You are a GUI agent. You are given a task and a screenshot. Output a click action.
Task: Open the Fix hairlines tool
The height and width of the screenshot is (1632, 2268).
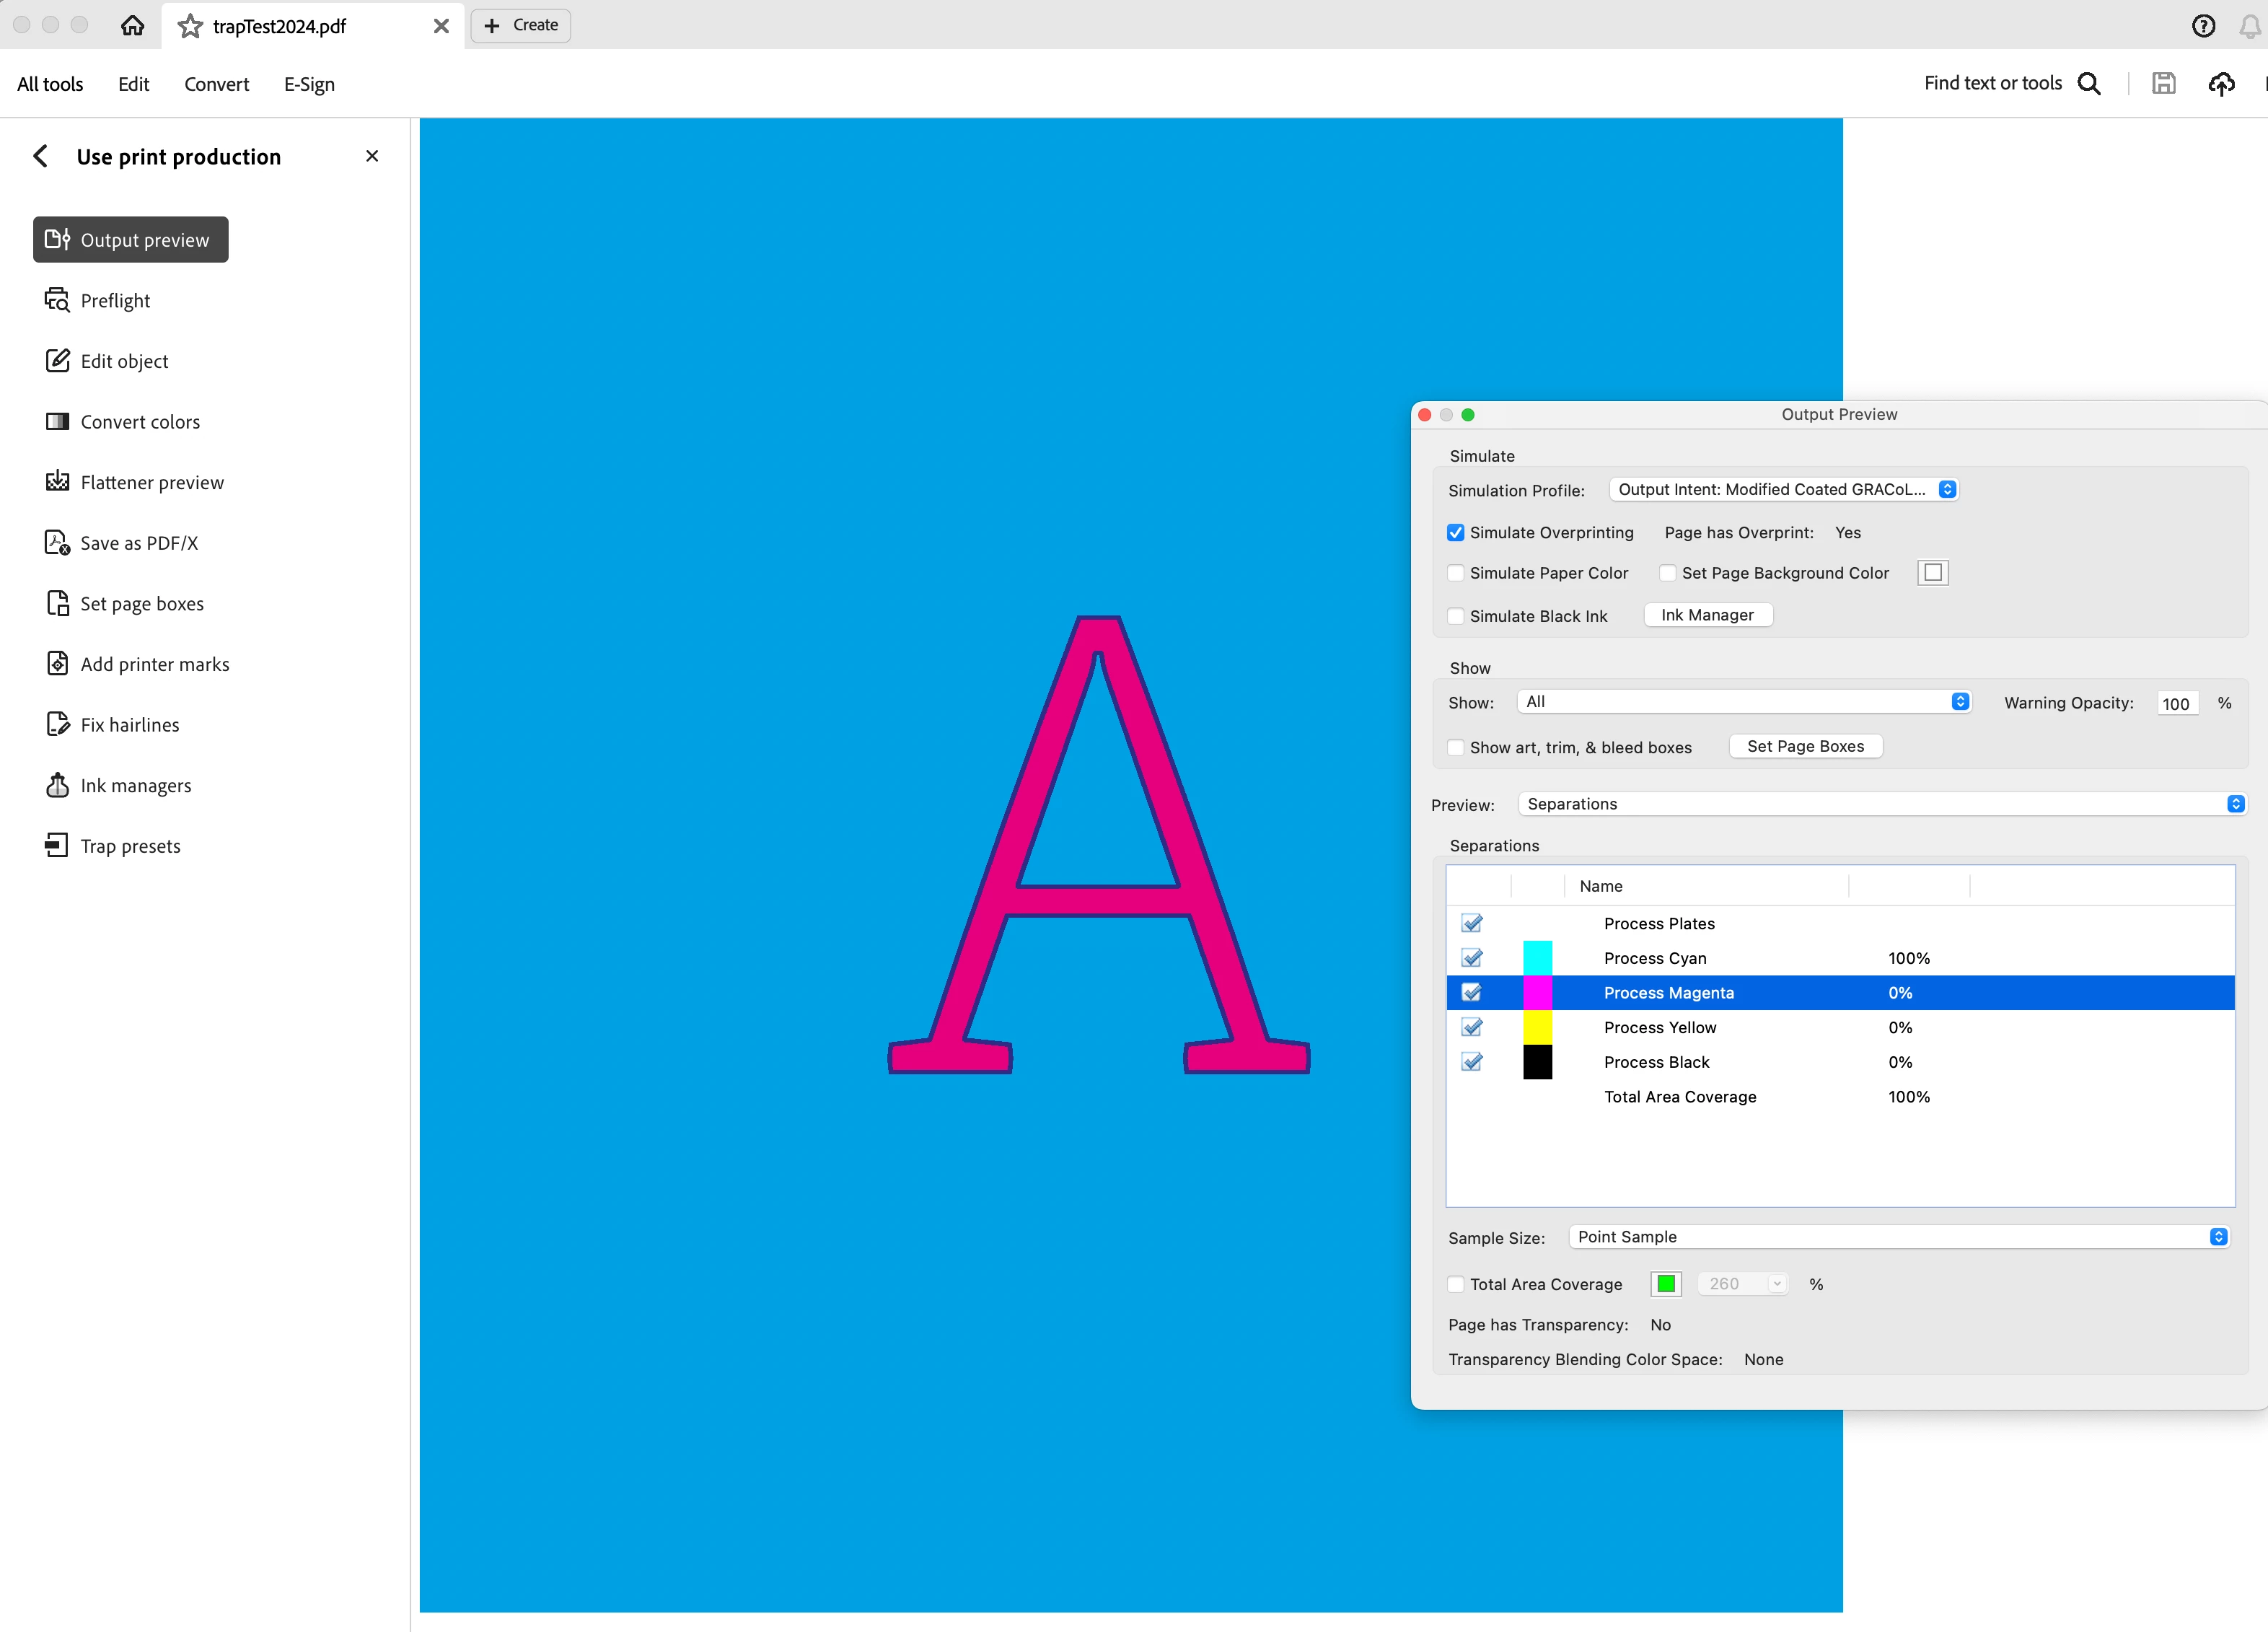click(x=130, y=725)
